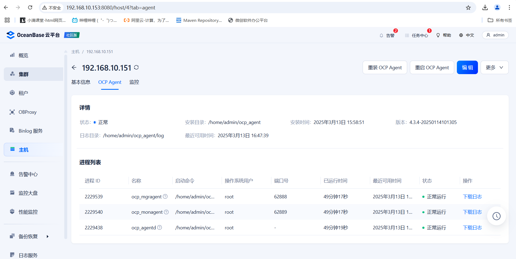Download logs for ocp_agentd
Image resolution: width=516 pixels, height=259 pixels.
[x=472, y=227]
